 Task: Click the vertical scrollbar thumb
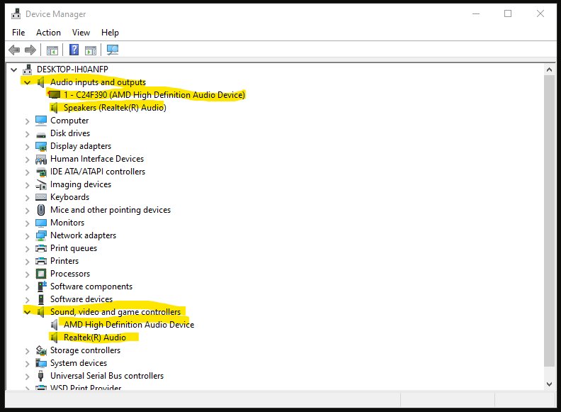(549, 221)
